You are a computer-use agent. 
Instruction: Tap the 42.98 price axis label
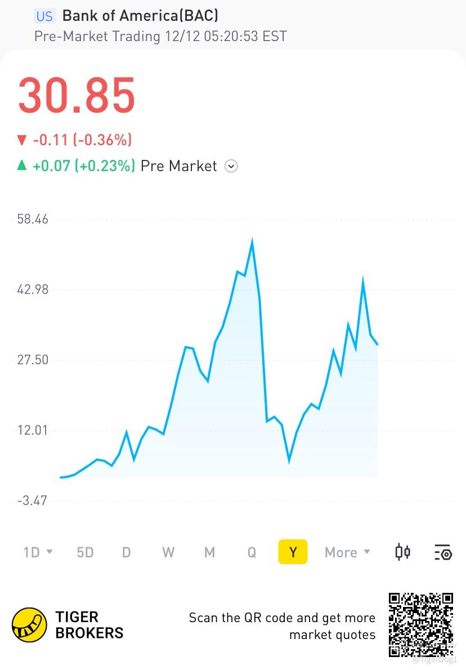(x=33, y=289)
